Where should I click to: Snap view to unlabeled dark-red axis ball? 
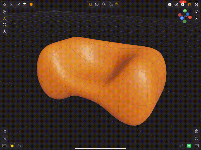coord(180,15)
